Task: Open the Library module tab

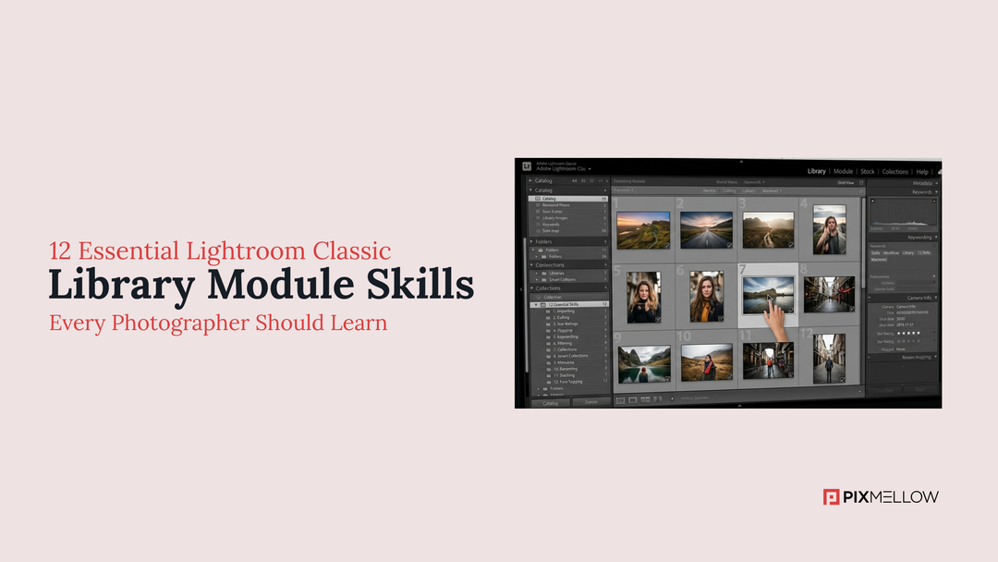Action: 817,171
